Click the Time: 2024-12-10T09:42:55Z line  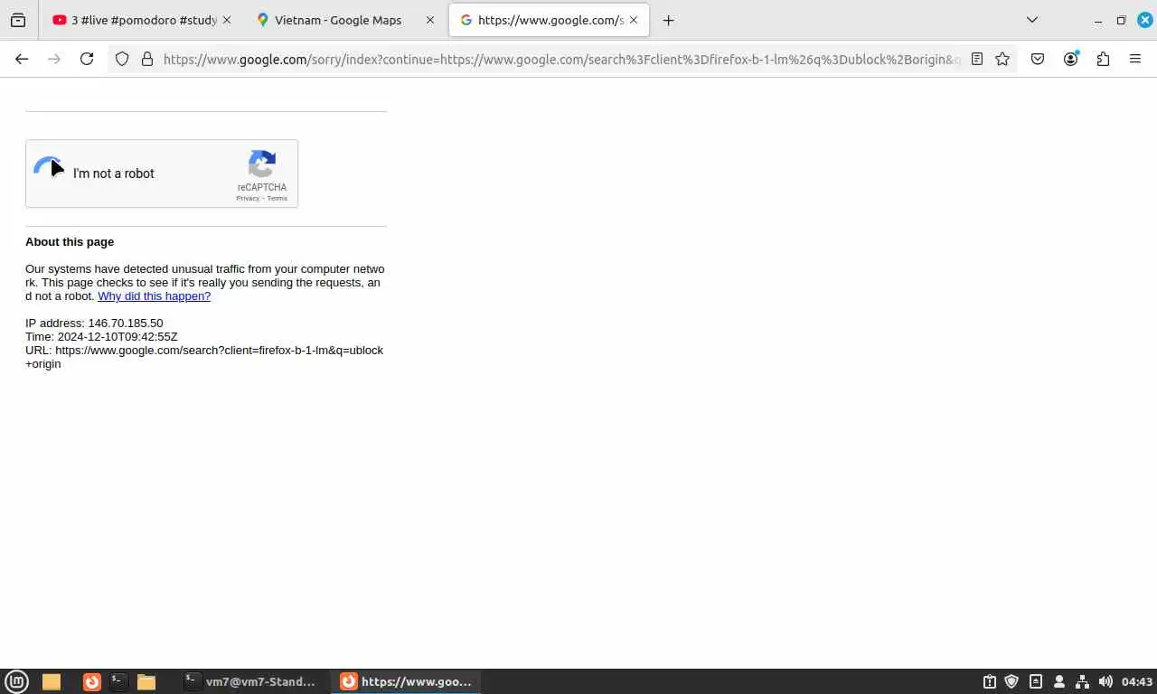[101, 336]
